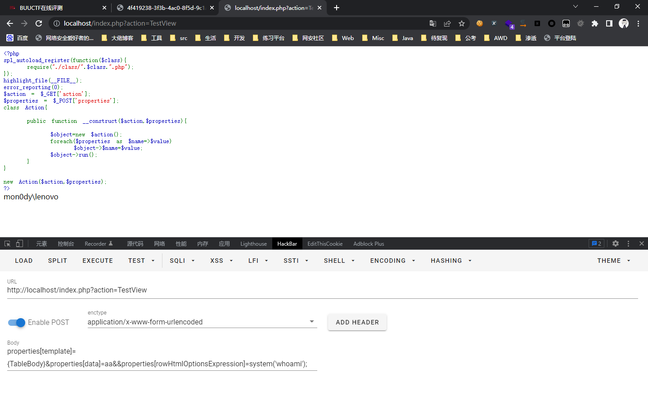
Task: Open the Web bookmark folder
Action: tap(343, 38)
